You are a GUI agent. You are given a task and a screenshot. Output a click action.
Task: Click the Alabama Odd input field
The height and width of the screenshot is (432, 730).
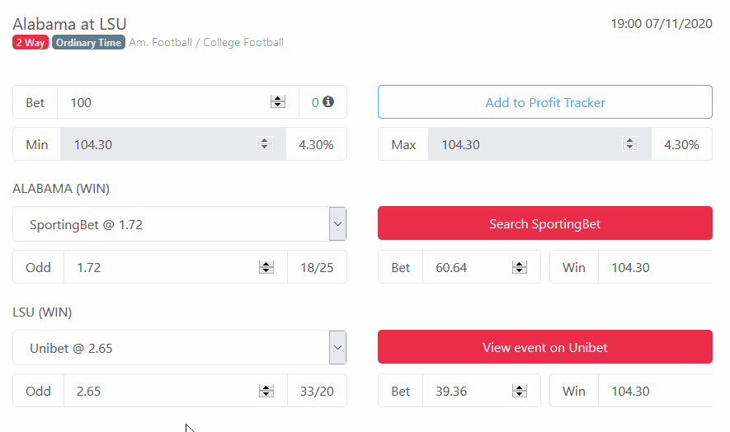point(161,267)
